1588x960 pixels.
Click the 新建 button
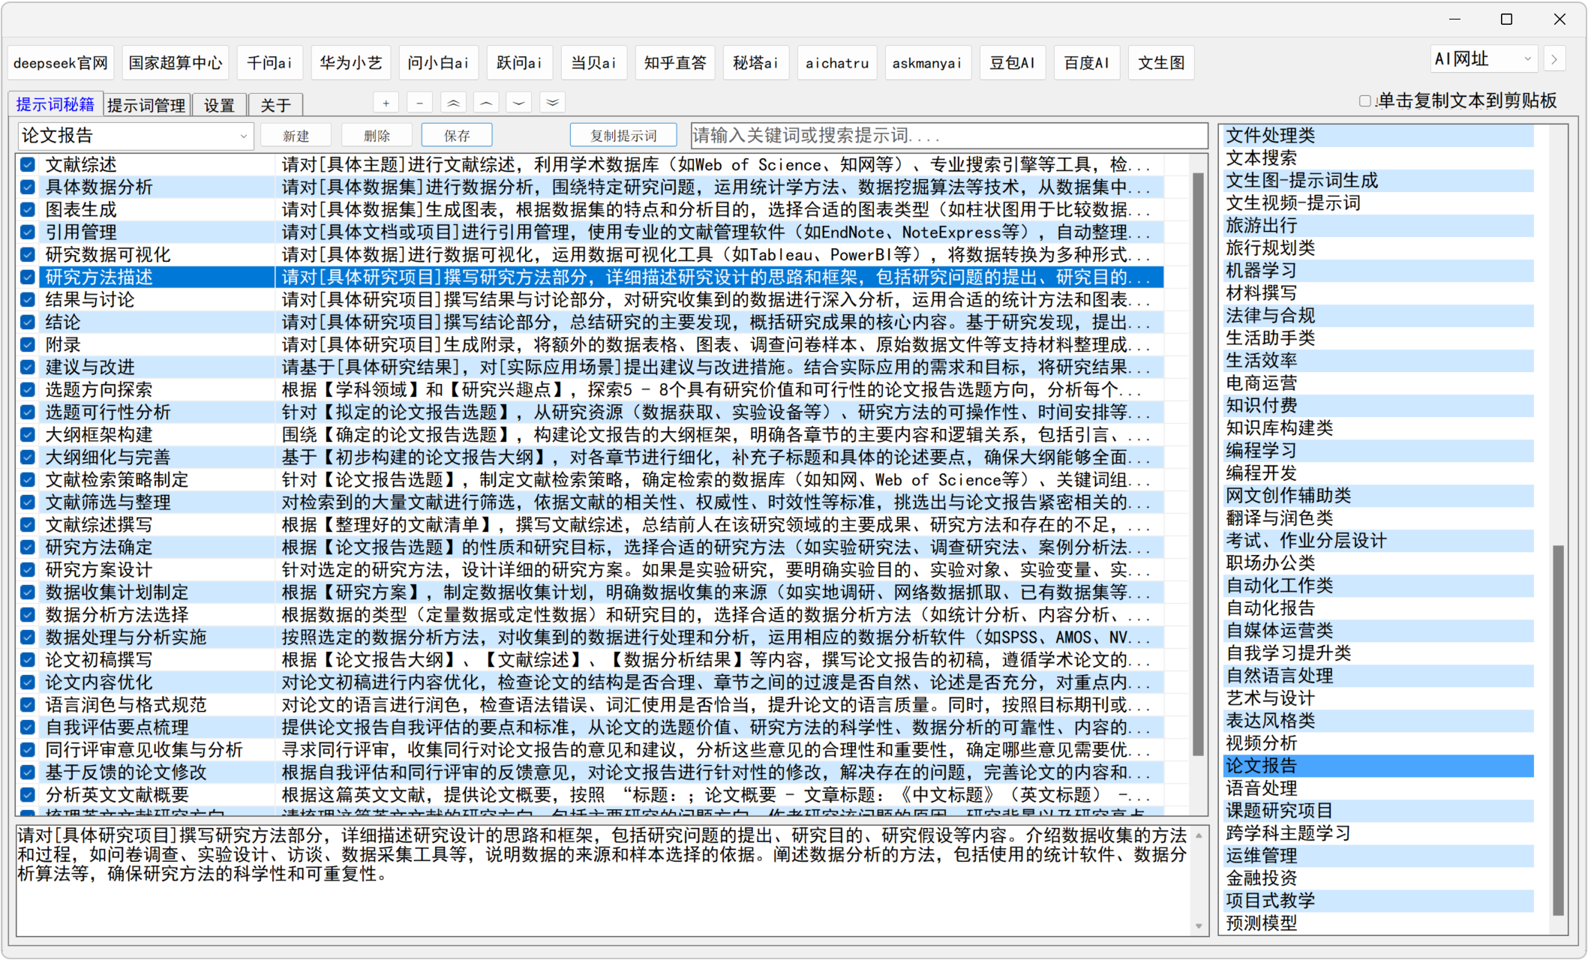(296, 136)
